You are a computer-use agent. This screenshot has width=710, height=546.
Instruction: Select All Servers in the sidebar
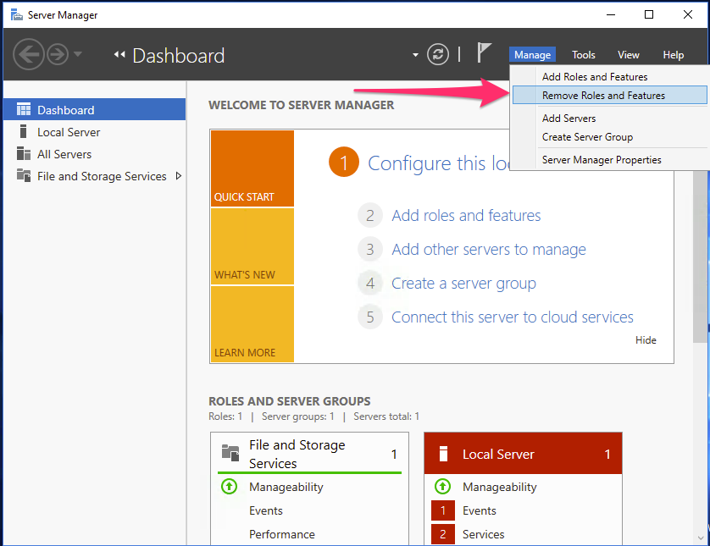(95, 154)
